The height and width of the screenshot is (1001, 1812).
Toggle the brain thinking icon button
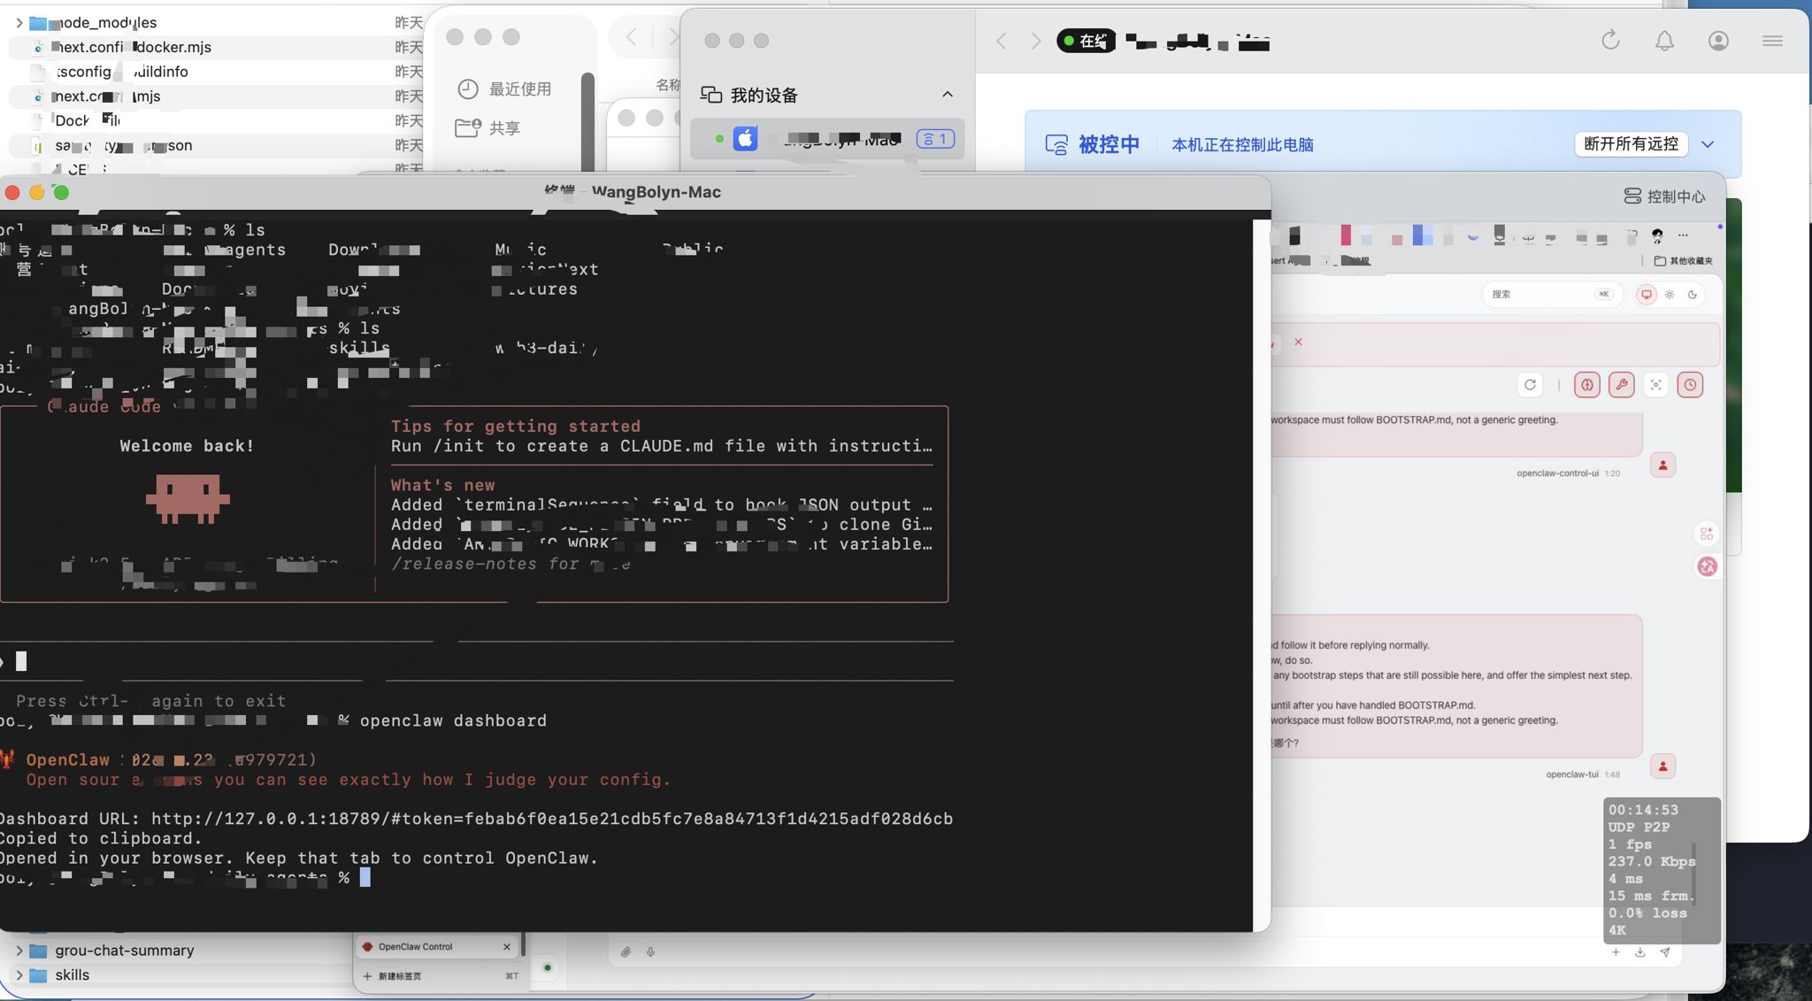(x=1587, y=385)
